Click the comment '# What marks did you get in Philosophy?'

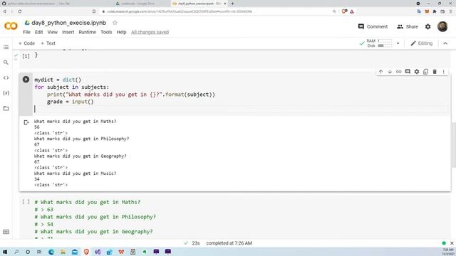click(95, 217)
